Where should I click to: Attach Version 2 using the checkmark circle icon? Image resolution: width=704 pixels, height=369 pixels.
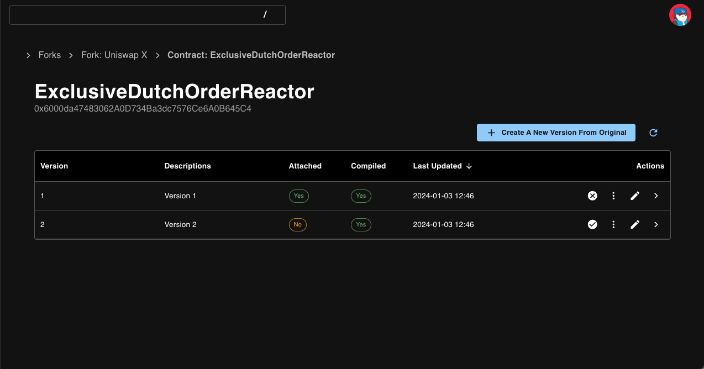(x=592, y=224)
